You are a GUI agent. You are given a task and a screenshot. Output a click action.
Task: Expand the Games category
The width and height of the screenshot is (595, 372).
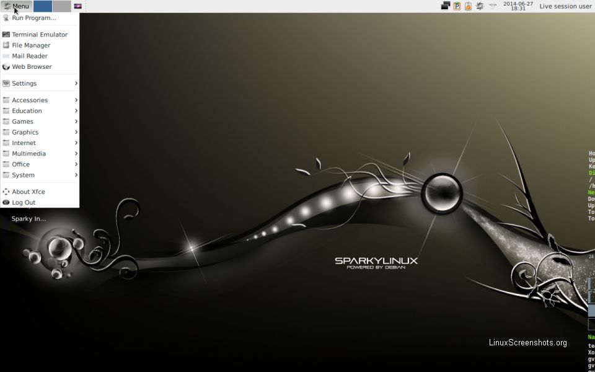40,121
